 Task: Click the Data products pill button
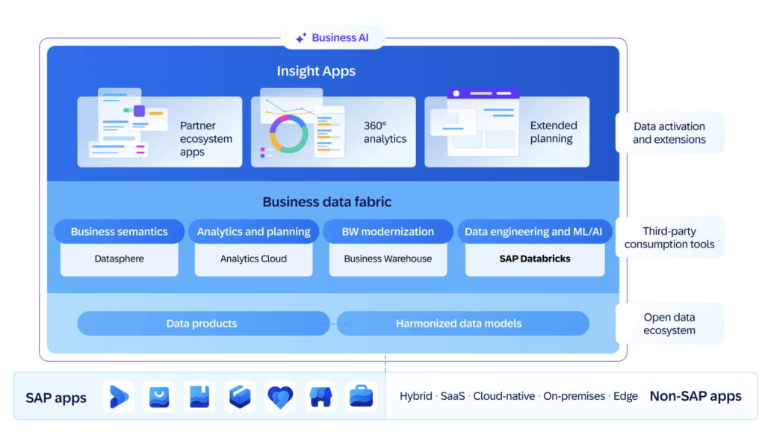click(202, 324)
